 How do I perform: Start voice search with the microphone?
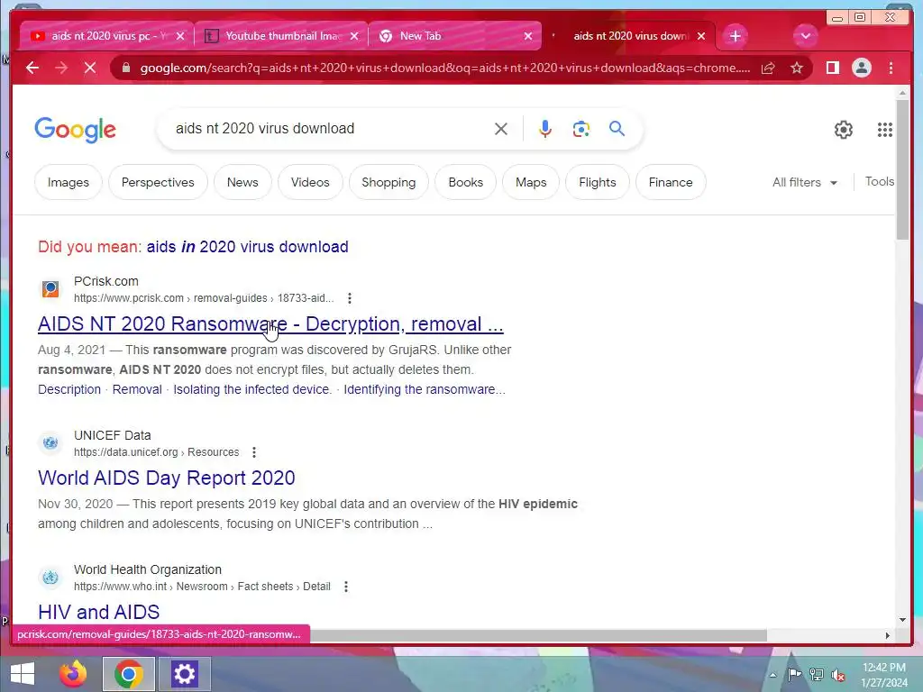(545, 129)
